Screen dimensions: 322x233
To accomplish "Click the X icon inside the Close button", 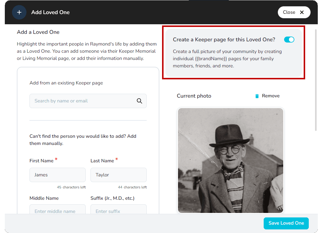I will [302, 12].
